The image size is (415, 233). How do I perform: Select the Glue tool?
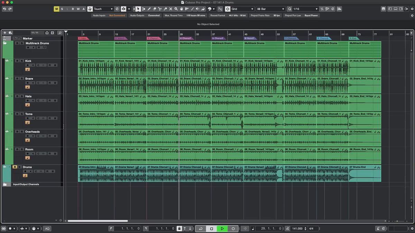[x=165, y=9]
